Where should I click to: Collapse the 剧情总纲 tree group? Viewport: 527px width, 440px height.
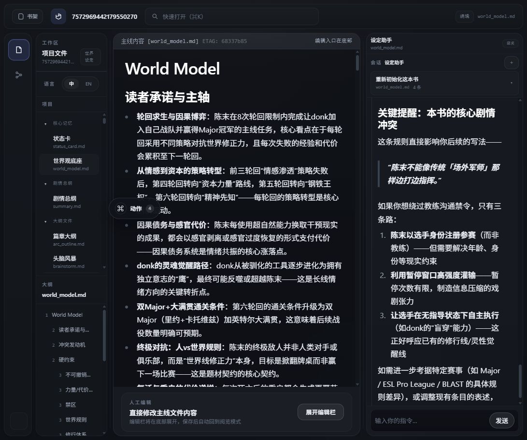[45, 184]
